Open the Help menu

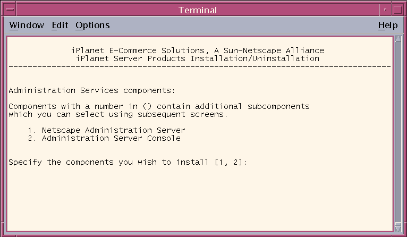(x=388, y=25)
